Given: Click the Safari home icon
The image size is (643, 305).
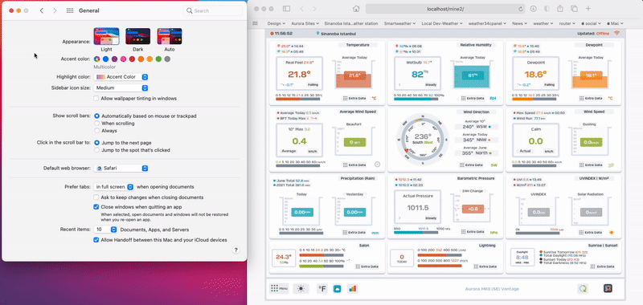Looking at the screenshot, I should coord(356,9).
